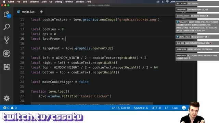Click the main.lua — cookie-clicker window title
Screen dimensions: 219x123
(99, 5)
